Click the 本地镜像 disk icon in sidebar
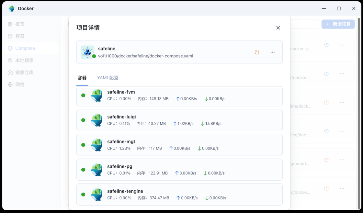The width and height of the screenshot is (363, 213). [x=10, y=60]
